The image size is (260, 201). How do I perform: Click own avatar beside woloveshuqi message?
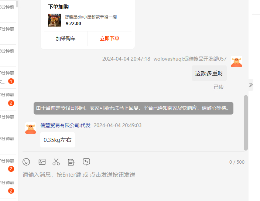[x=236, y=62]
